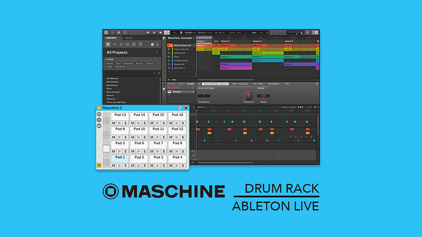The height and width of the screenshot is (237, 422).
Task: Toggle the arranger view icon beside the project name
Action: point(164,38)
